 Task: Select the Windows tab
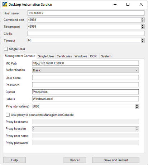[x=81, y=56]
